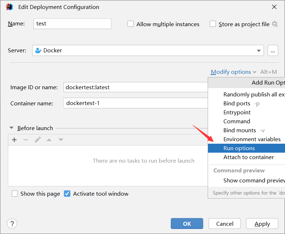Select the Entrypoint option

click(x=246, y=112)
